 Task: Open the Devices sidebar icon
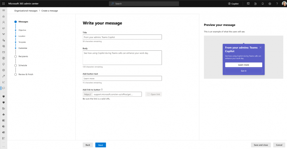[x=3, y=28]
